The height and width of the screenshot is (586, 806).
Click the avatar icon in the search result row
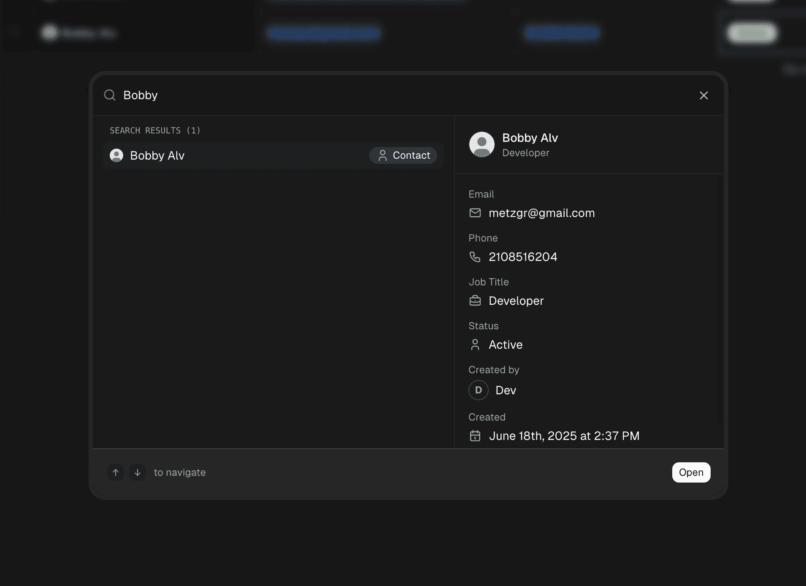coord(116,155)
